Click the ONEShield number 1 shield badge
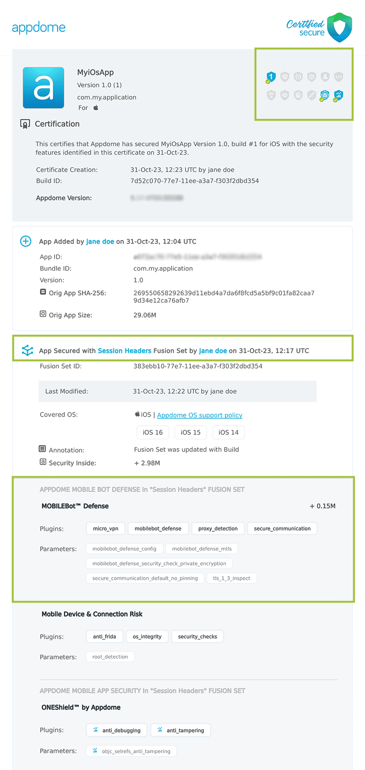Screen dimensions: 365x770 [271, 77]
